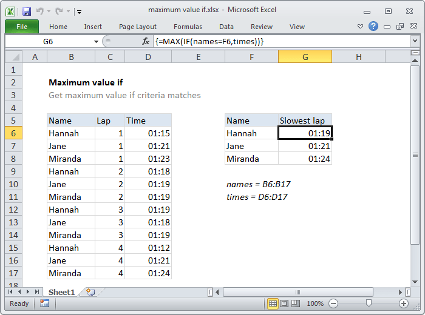
Task: Open the Redo history dropdown arrow
Action: (68, 12)
